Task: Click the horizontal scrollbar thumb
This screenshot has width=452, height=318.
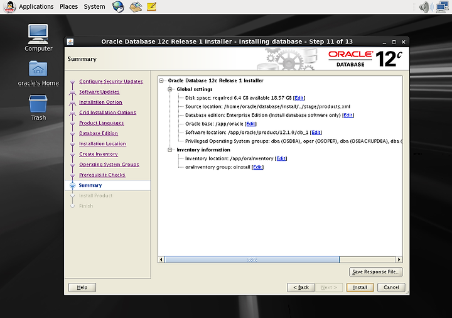Action: 252,260
